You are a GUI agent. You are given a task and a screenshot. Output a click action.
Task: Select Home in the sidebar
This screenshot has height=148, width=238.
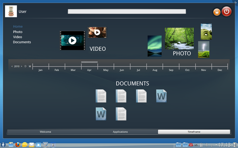click(18, 26)
